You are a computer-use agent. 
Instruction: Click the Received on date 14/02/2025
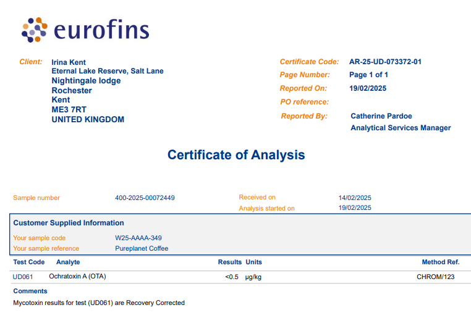pyautogui.click(x=355, y=198)
